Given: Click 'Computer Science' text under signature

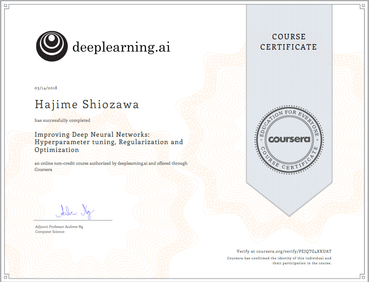Looking at the screenshot, I should pos(50,232).
